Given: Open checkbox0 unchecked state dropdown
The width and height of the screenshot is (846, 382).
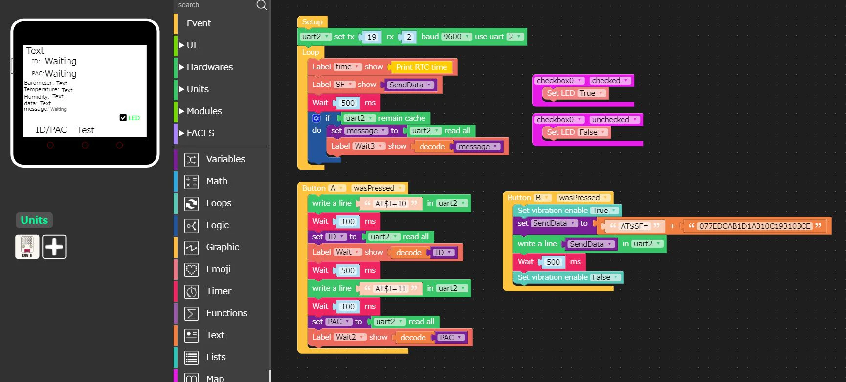Looking at the screenshot, I should [615, 120].
